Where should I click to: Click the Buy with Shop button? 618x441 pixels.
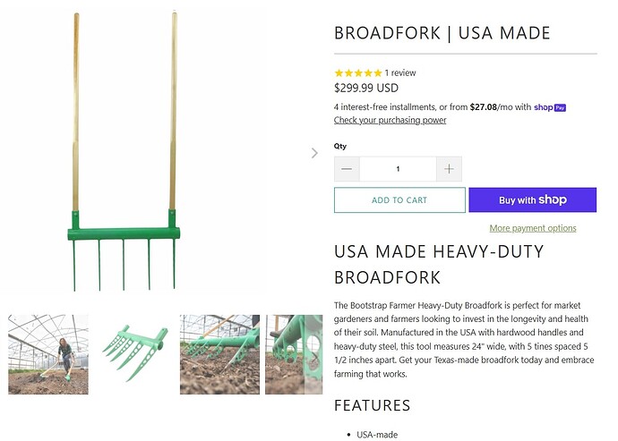tap(532, 200)
